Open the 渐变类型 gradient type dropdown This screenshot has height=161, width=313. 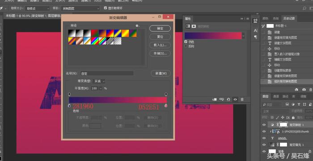99,81
